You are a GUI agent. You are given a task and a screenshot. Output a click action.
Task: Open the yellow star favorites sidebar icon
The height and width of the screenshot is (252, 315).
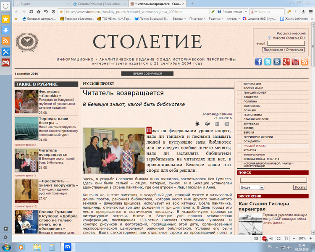6,19
